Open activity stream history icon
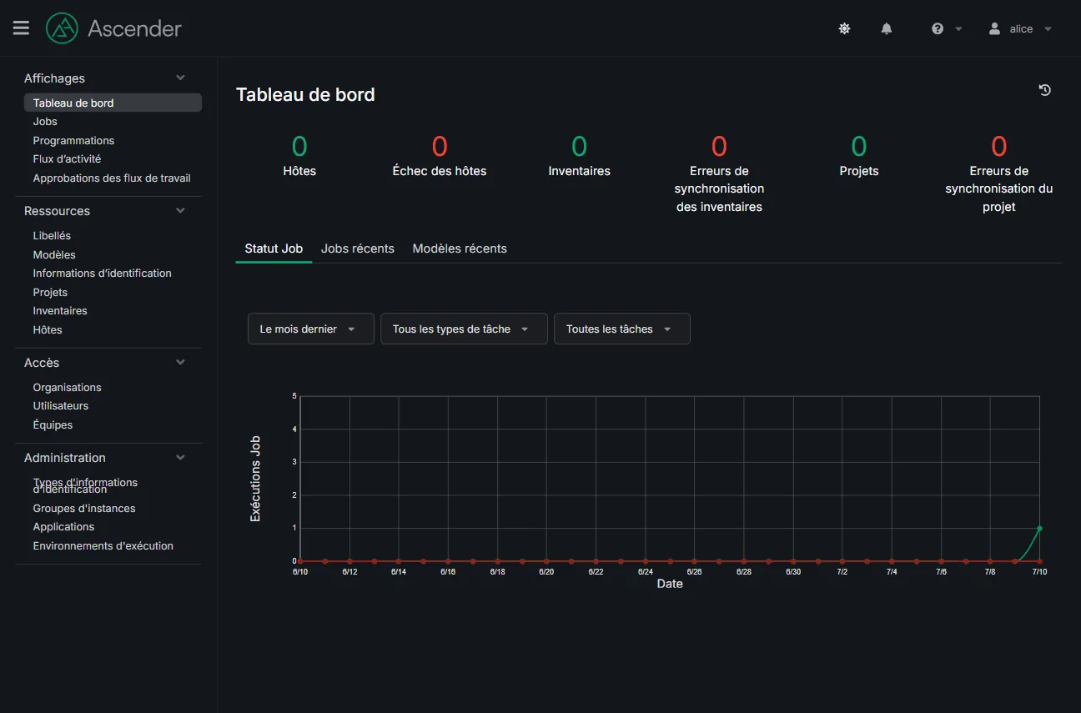The height and width of the screenshot is (713, 1081). pyautogui.click(x=1044, y=90)
